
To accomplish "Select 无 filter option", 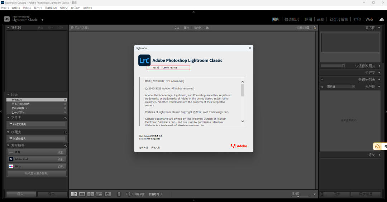I will 207,28.
